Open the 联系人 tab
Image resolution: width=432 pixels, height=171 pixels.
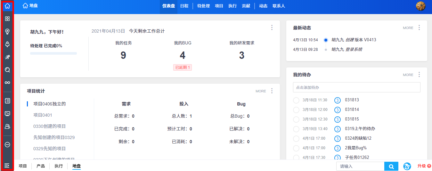click(279, 6)
